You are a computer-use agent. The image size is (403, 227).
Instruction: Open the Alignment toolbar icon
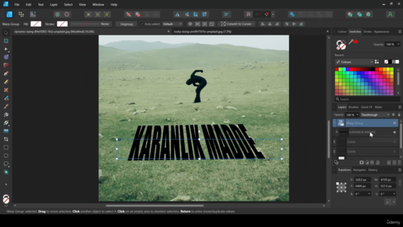(x=227, y=15)
